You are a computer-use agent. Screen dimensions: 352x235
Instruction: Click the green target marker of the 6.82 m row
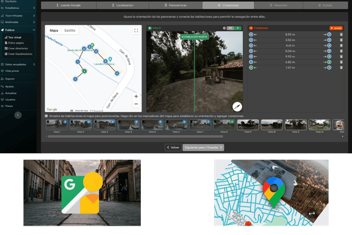[x=329, y=62]
